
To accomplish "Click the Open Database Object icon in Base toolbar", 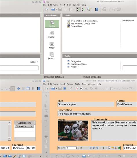I will 104,9.
